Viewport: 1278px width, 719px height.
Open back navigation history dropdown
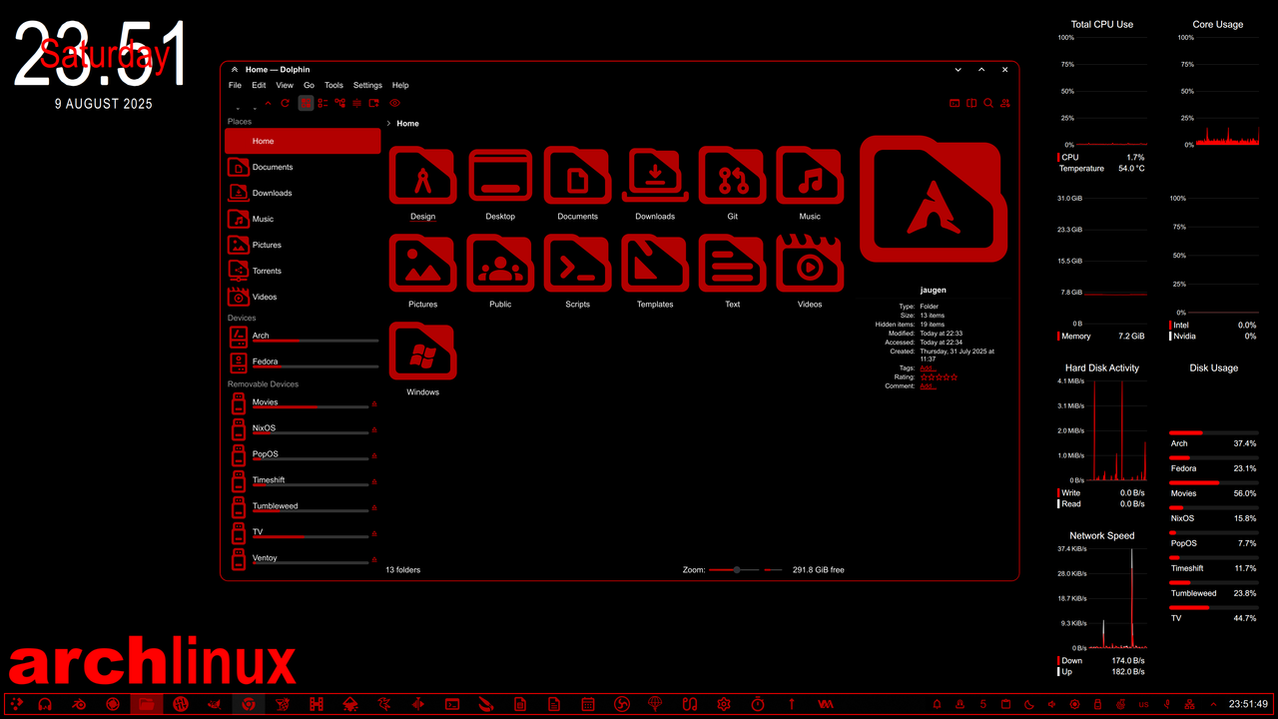tap(238, 108)
